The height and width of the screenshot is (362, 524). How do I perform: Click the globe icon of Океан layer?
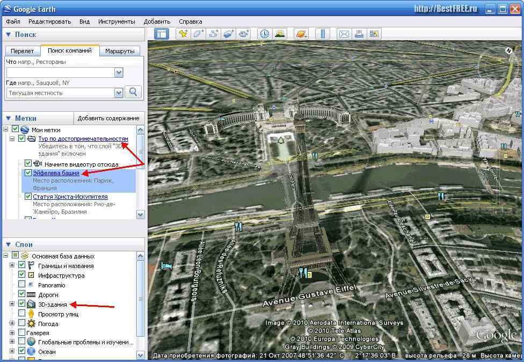31,351
